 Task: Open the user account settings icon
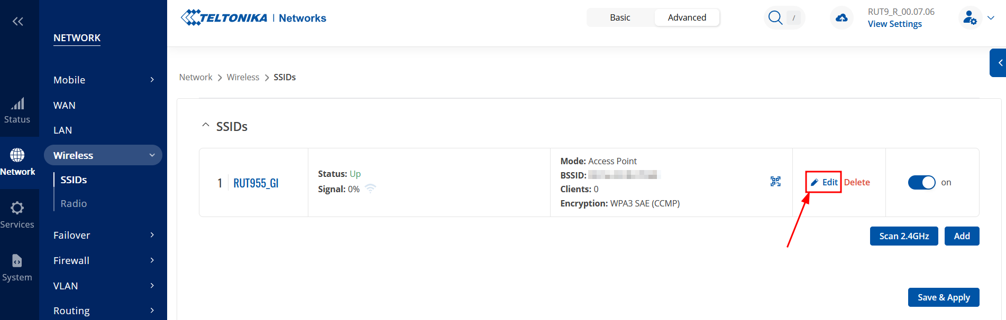pos(970,18)
